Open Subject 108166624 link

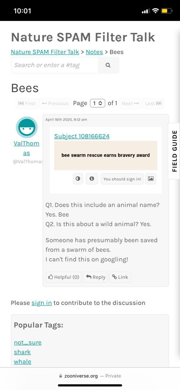point(82,136)
